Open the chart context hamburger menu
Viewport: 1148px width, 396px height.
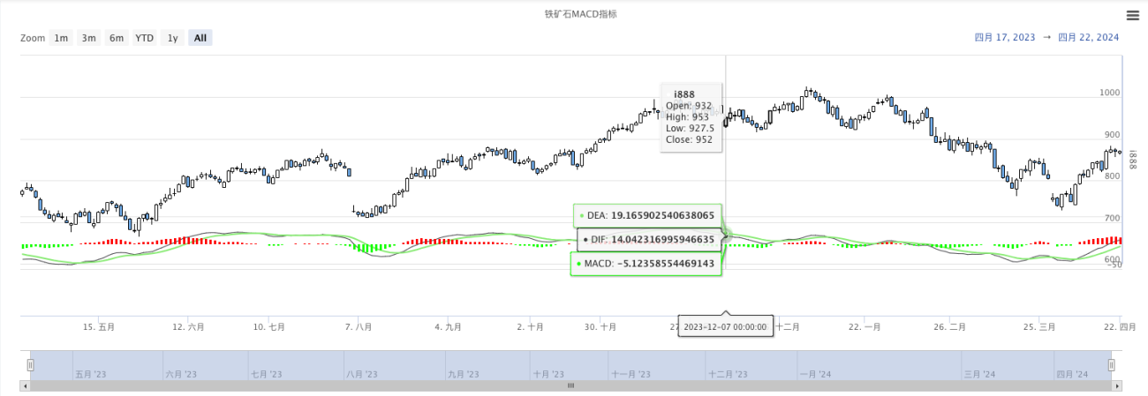tap(1132, 15)
